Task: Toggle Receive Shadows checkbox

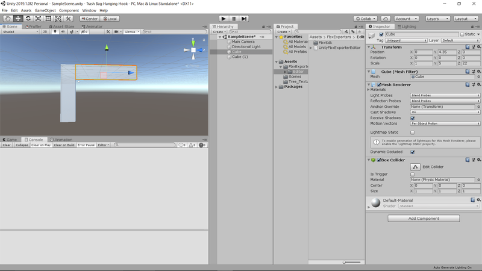Action: [413, 118]
